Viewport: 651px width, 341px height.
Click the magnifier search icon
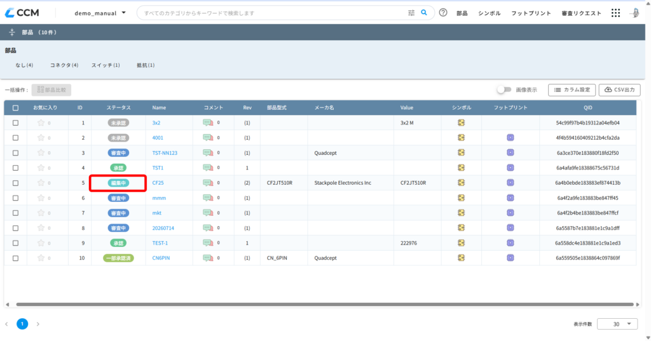click(424, 13)
